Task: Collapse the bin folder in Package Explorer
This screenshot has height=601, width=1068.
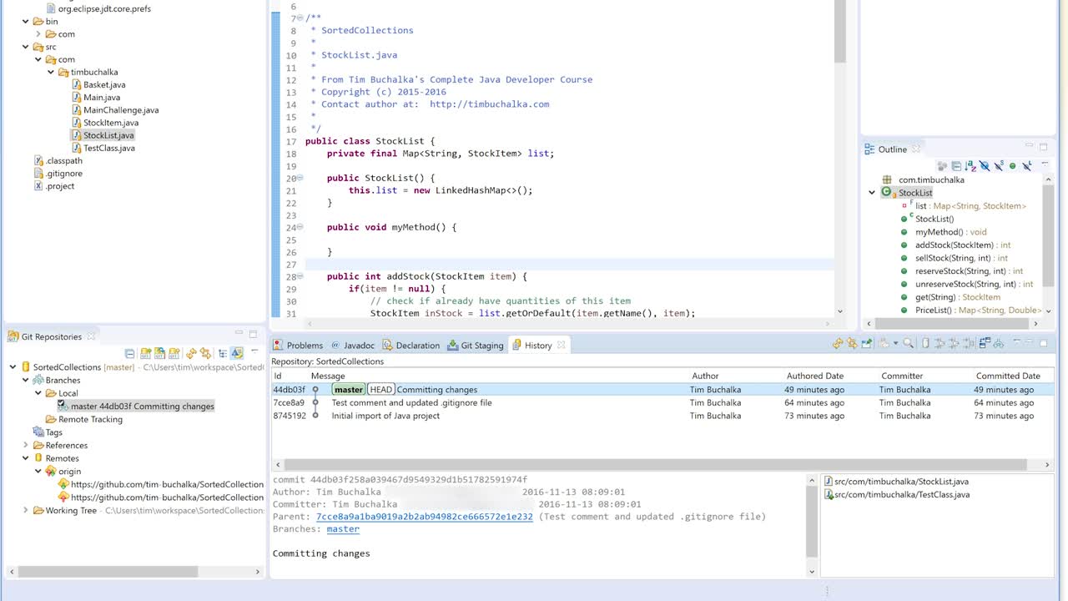Action: click(26, 22)
